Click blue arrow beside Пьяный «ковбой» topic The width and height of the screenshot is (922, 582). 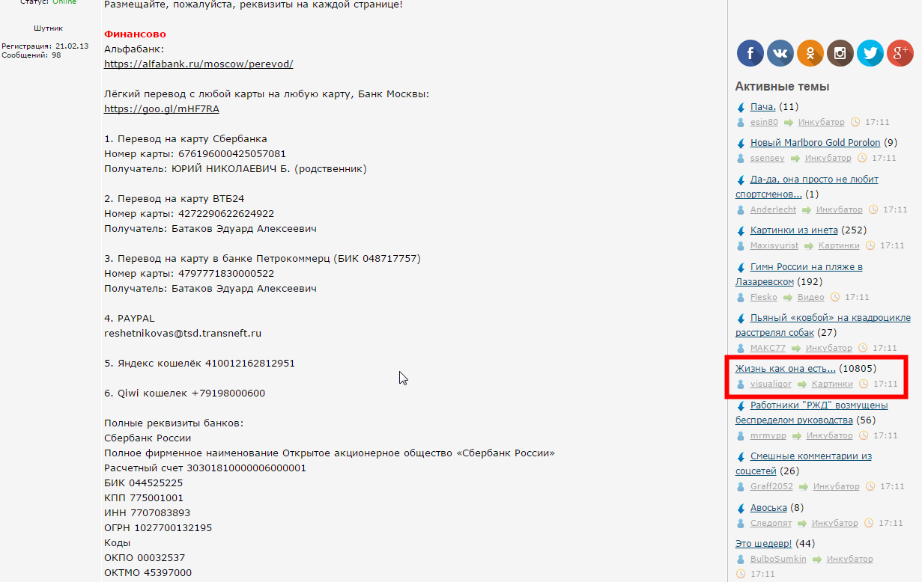click(x=741, y=319)
